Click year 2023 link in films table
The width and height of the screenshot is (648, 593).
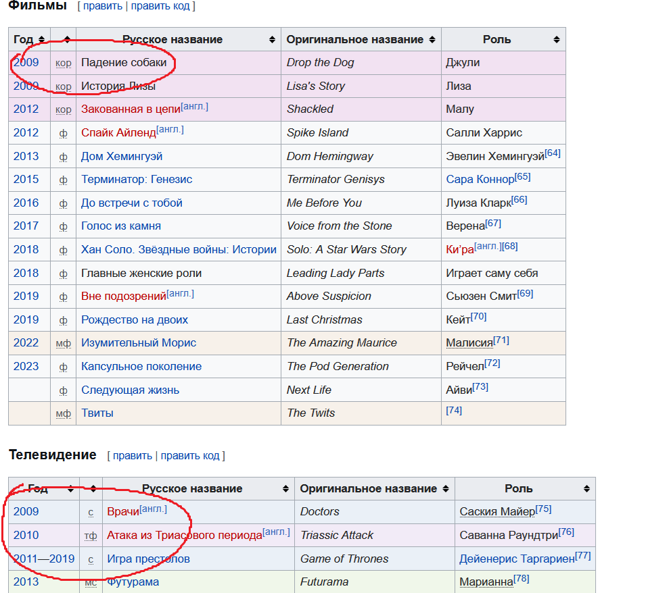tap(26, 367)
